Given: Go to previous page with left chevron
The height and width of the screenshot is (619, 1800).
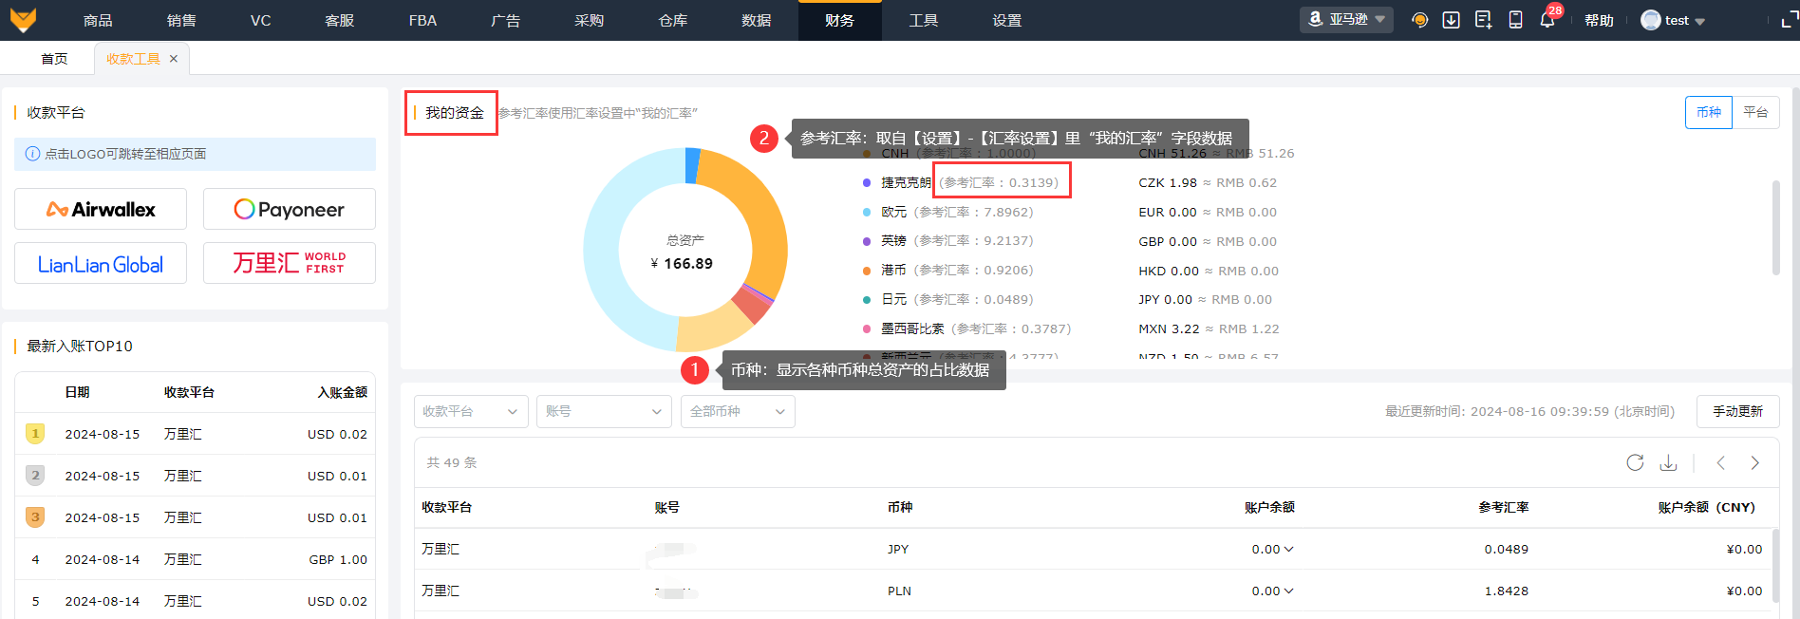Looking at the screenshot, I should 1720,462.
